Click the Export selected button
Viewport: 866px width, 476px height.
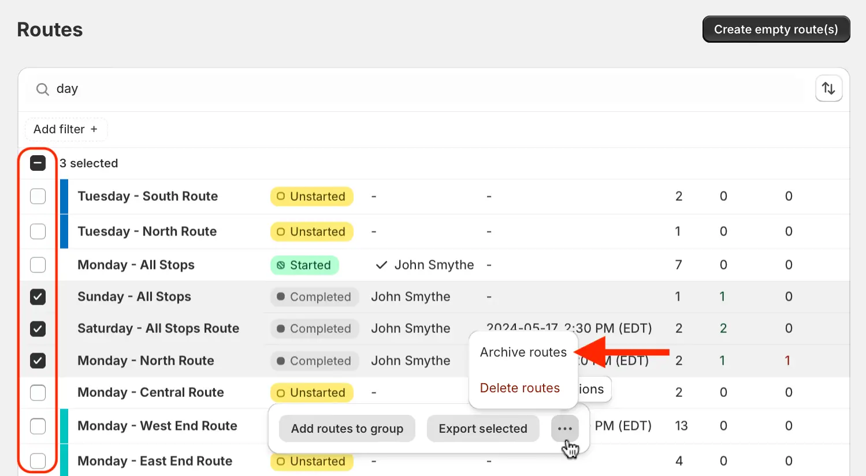[x=483, y=429]
